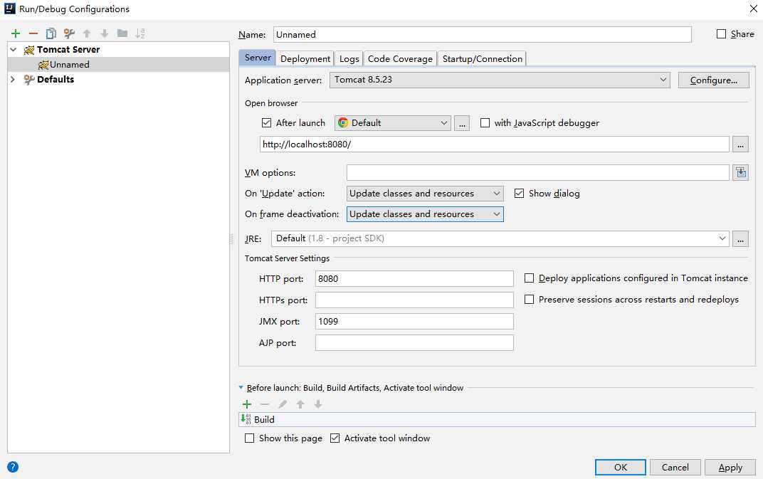763x479 pixels.
Task: Collapse Before launch section triangle
Action: pos(241,387)
